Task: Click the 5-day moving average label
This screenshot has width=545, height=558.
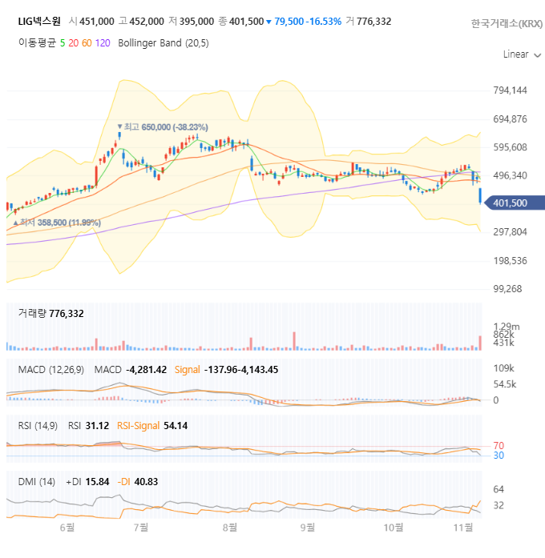Action: tap(63, 43)
